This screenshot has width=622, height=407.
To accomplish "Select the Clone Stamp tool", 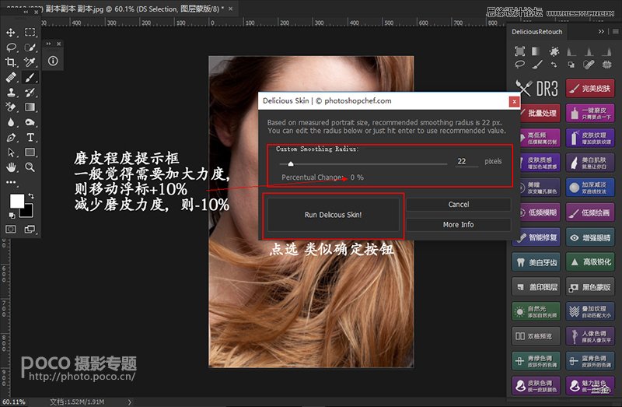I will [x=11, y=92].
